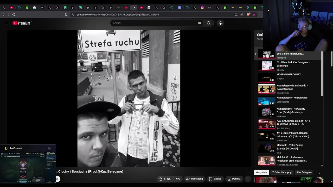The height and width of the screenshot is (187, 333).
Task: Click the Step Records channel under Korpotwarze
Action: 283,102
